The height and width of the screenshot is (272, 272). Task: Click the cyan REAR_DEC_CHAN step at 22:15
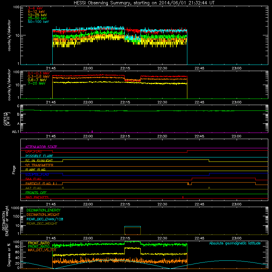click(x=133, y=226)
